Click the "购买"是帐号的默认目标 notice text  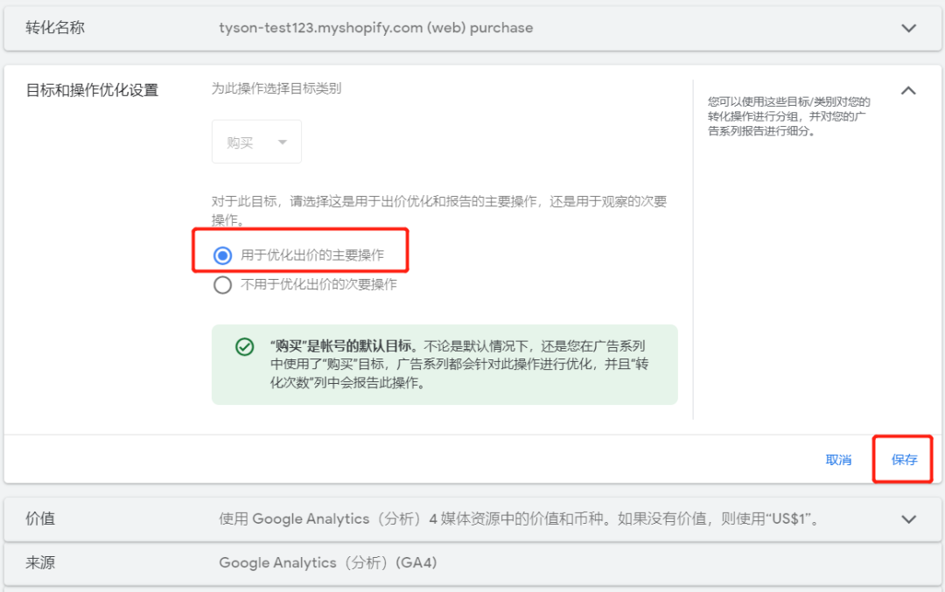(459, 364)
